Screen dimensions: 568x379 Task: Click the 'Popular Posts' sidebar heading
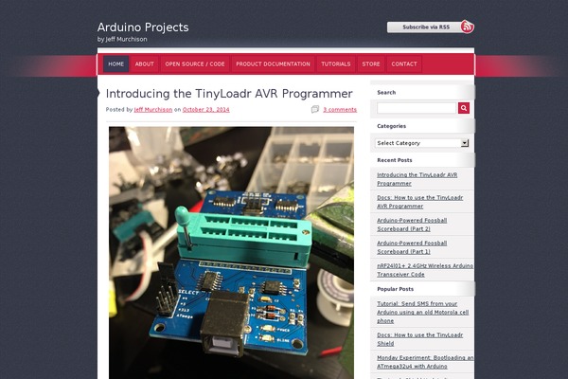pyautogui.click(x=395, y=289)
